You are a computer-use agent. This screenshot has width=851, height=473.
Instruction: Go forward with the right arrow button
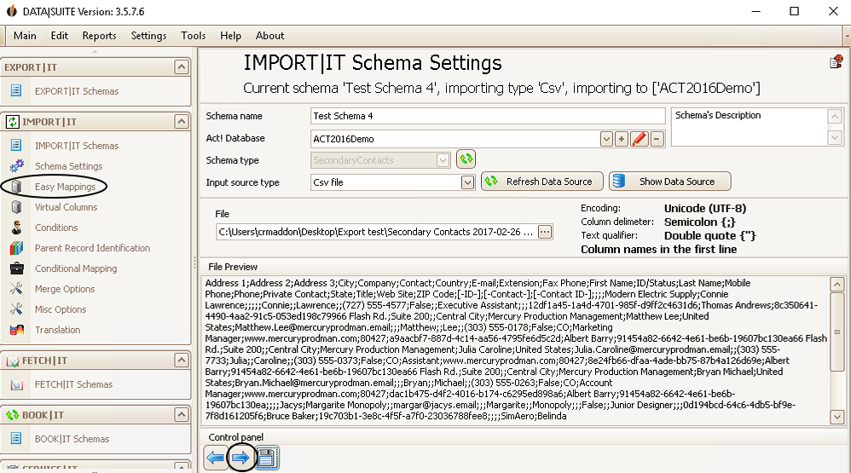(x=240, y=459)
